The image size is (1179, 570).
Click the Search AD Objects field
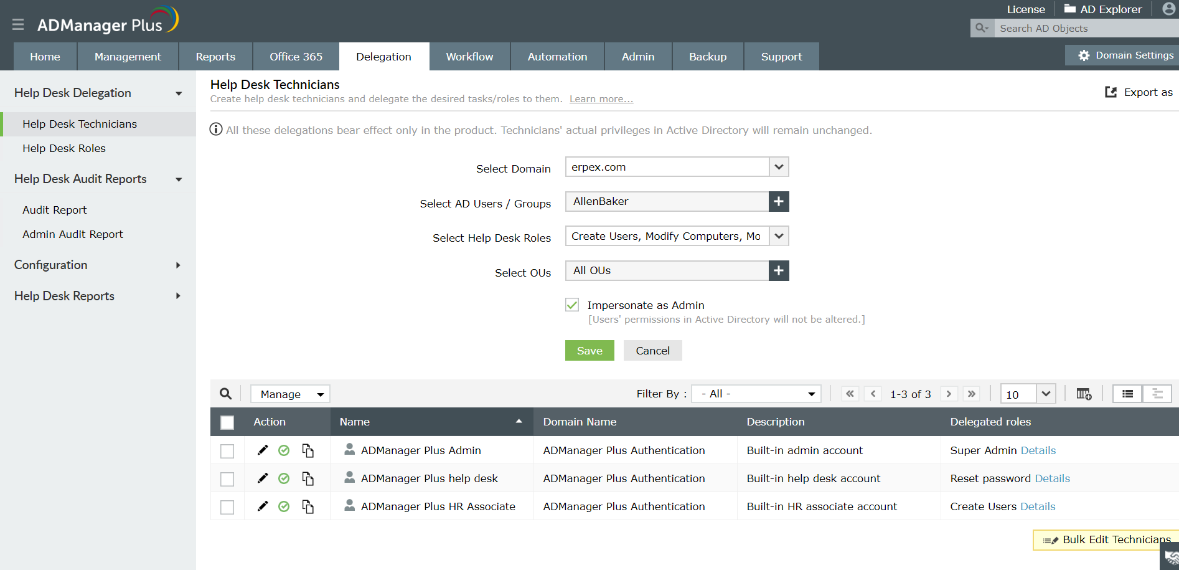1086,28
